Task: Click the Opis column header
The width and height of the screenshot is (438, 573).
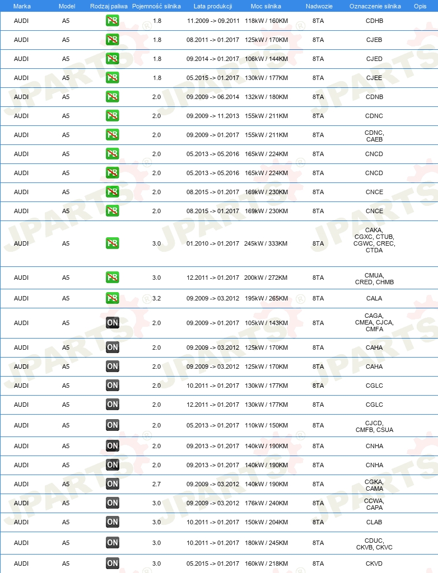Action: (420, 6)
